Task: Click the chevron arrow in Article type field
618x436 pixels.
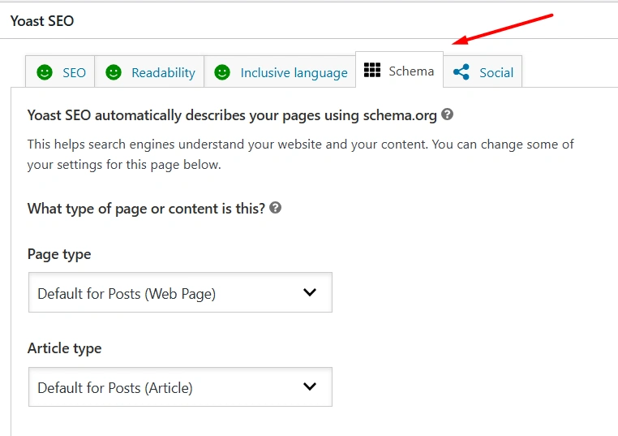Action: pyautogui.click(x=310, y=386)
